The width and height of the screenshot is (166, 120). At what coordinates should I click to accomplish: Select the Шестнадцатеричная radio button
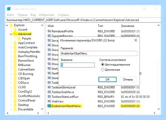click(103, 65)
